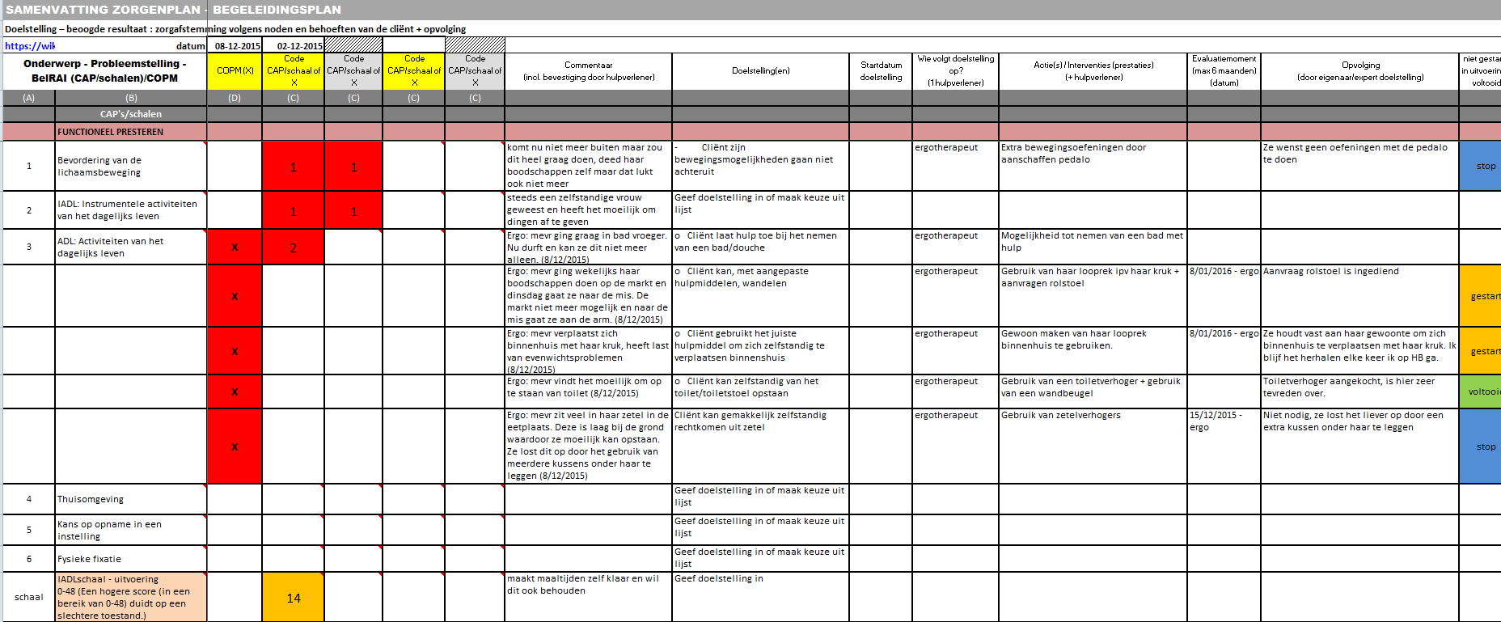The image size is (1501, 622).
Task: Click action 'Gebruik van een toiletverhoger'
Action: (x=1093, y=391)
